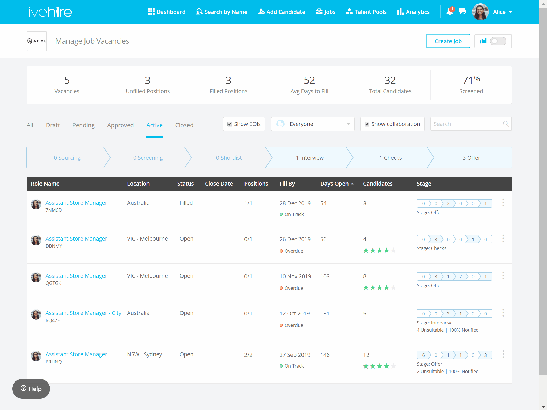The height and width of the screenshot is (410, 547).
Task: Filter pipeline by 3 Offer stage
Action: (471, 158)
